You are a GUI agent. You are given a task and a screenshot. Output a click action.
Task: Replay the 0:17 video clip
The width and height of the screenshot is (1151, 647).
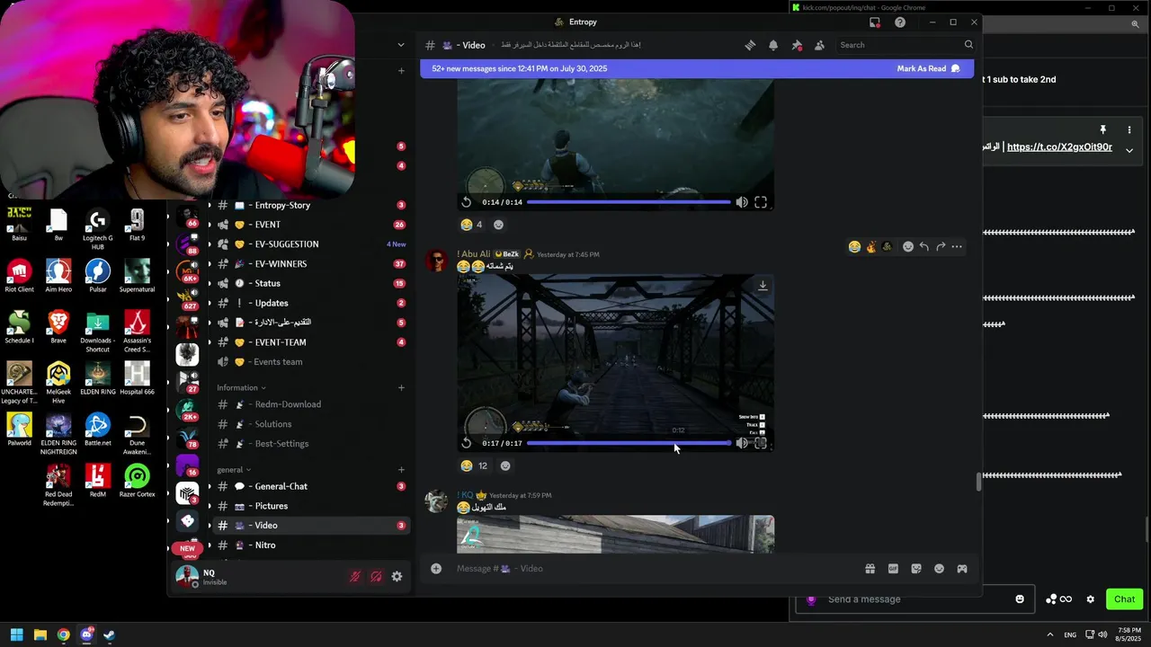[x=466, y=443]
